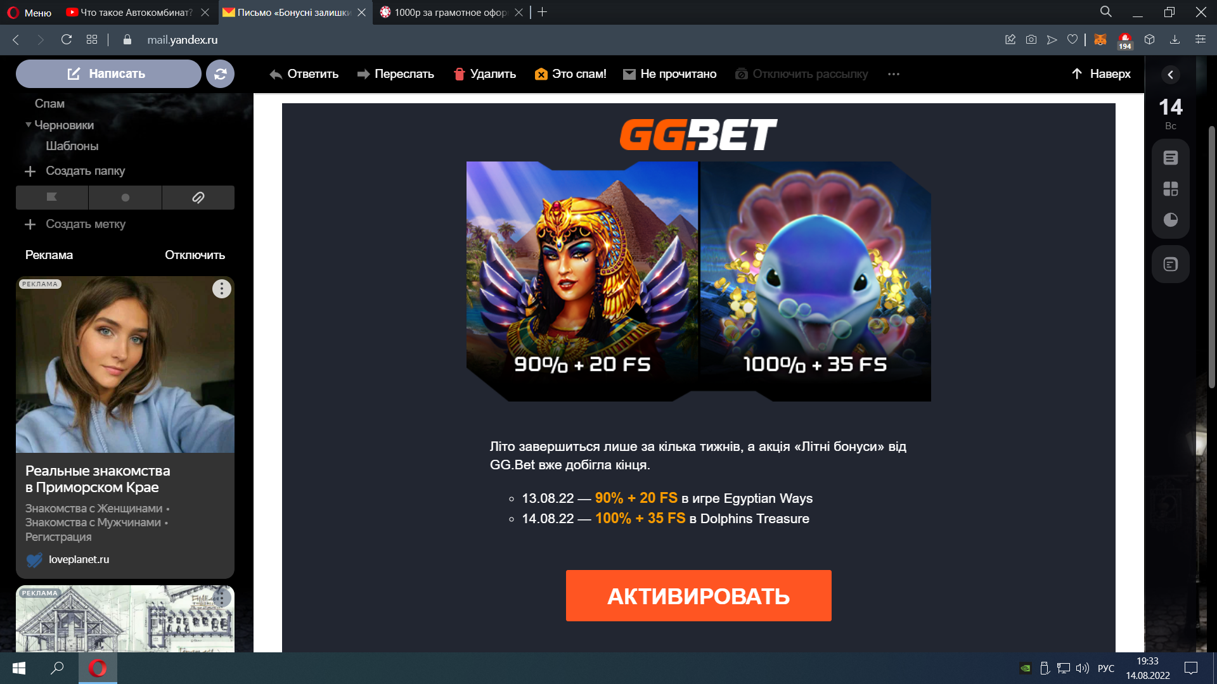Open the notes icon in right sidebar
This screenshot has width=1217, height=684.
1171,158
